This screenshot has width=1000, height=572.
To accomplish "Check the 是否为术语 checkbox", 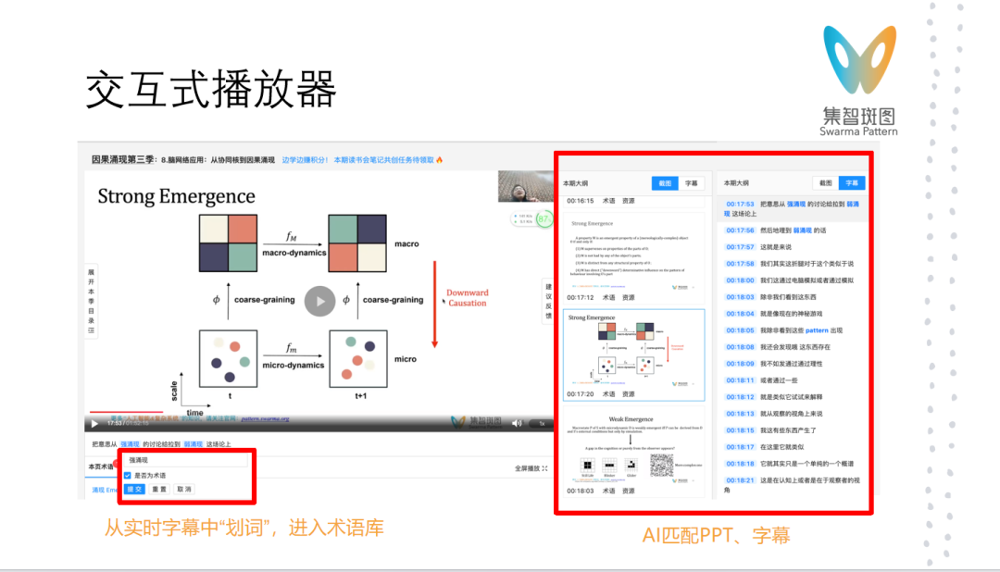I will pyautogui.click(x=127, y=476).
